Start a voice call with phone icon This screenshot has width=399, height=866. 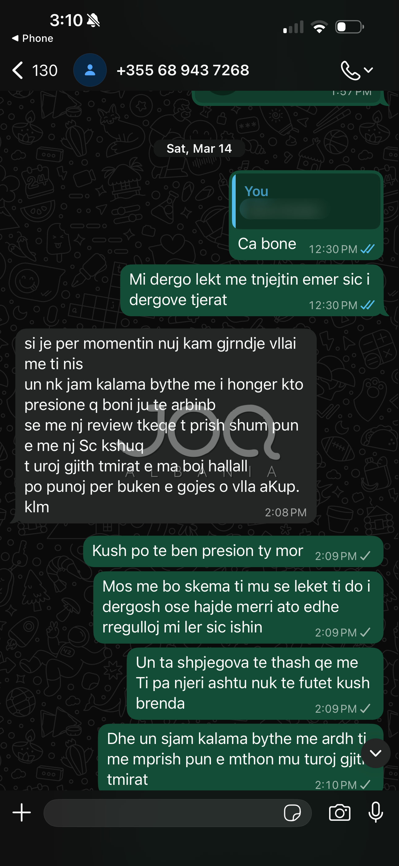click(x=350, y=70)
